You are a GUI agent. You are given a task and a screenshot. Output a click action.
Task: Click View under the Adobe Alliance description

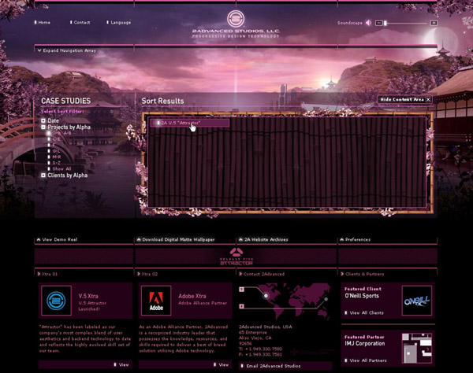222,364
